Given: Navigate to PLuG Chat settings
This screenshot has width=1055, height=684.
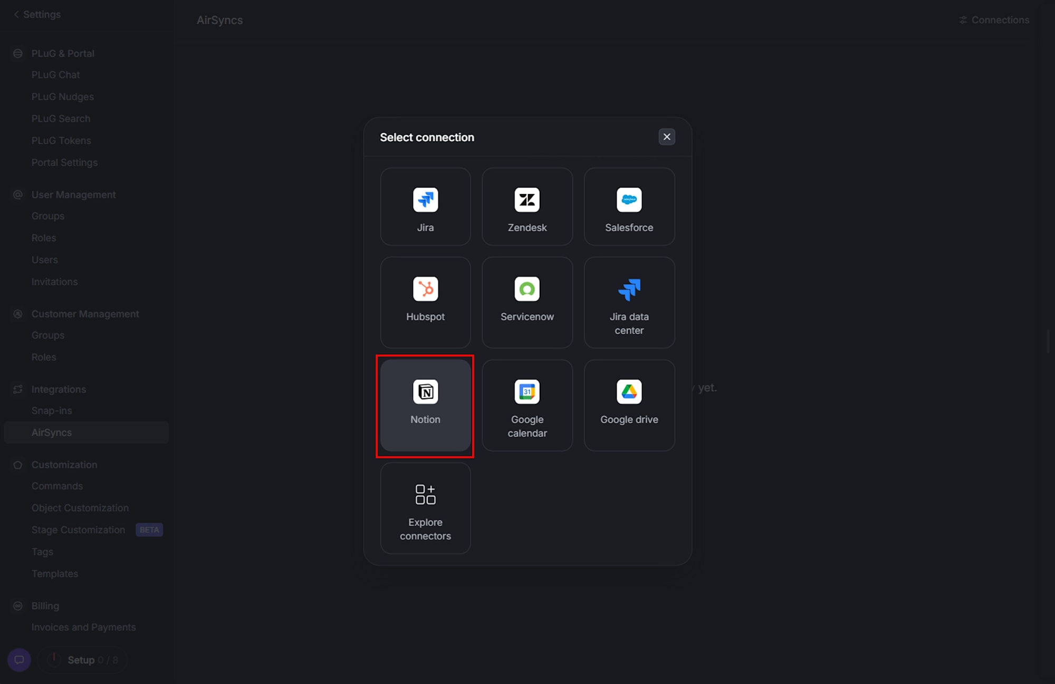Looking at the screenshot, I should click(55, 75).
